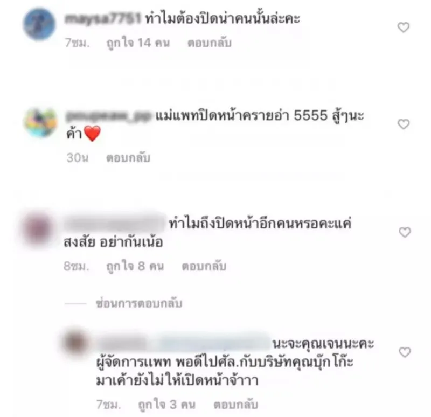Viewport: 431px width, 417px height.
Task: Heart the reply mentioning คุณเจน ผู้จัดการแพท
Action: click(405, 352)
